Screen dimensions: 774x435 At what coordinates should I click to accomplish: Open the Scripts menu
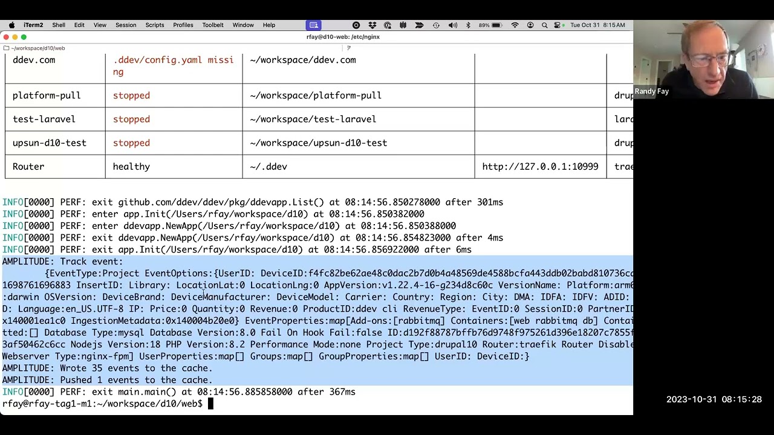click(155, 25)
